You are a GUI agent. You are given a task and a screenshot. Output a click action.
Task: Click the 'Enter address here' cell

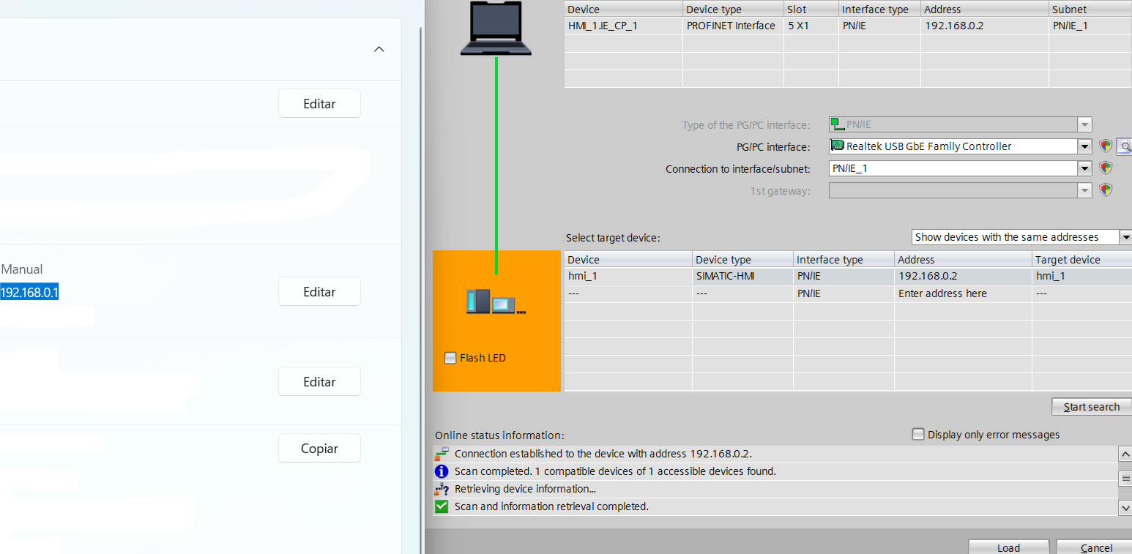pyautogui.click(x=963, y=293)
